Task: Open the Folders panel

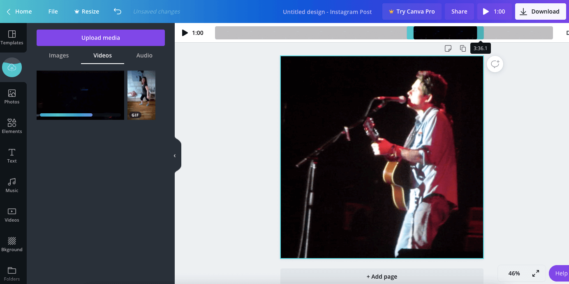Action: (x=12, y=273)
